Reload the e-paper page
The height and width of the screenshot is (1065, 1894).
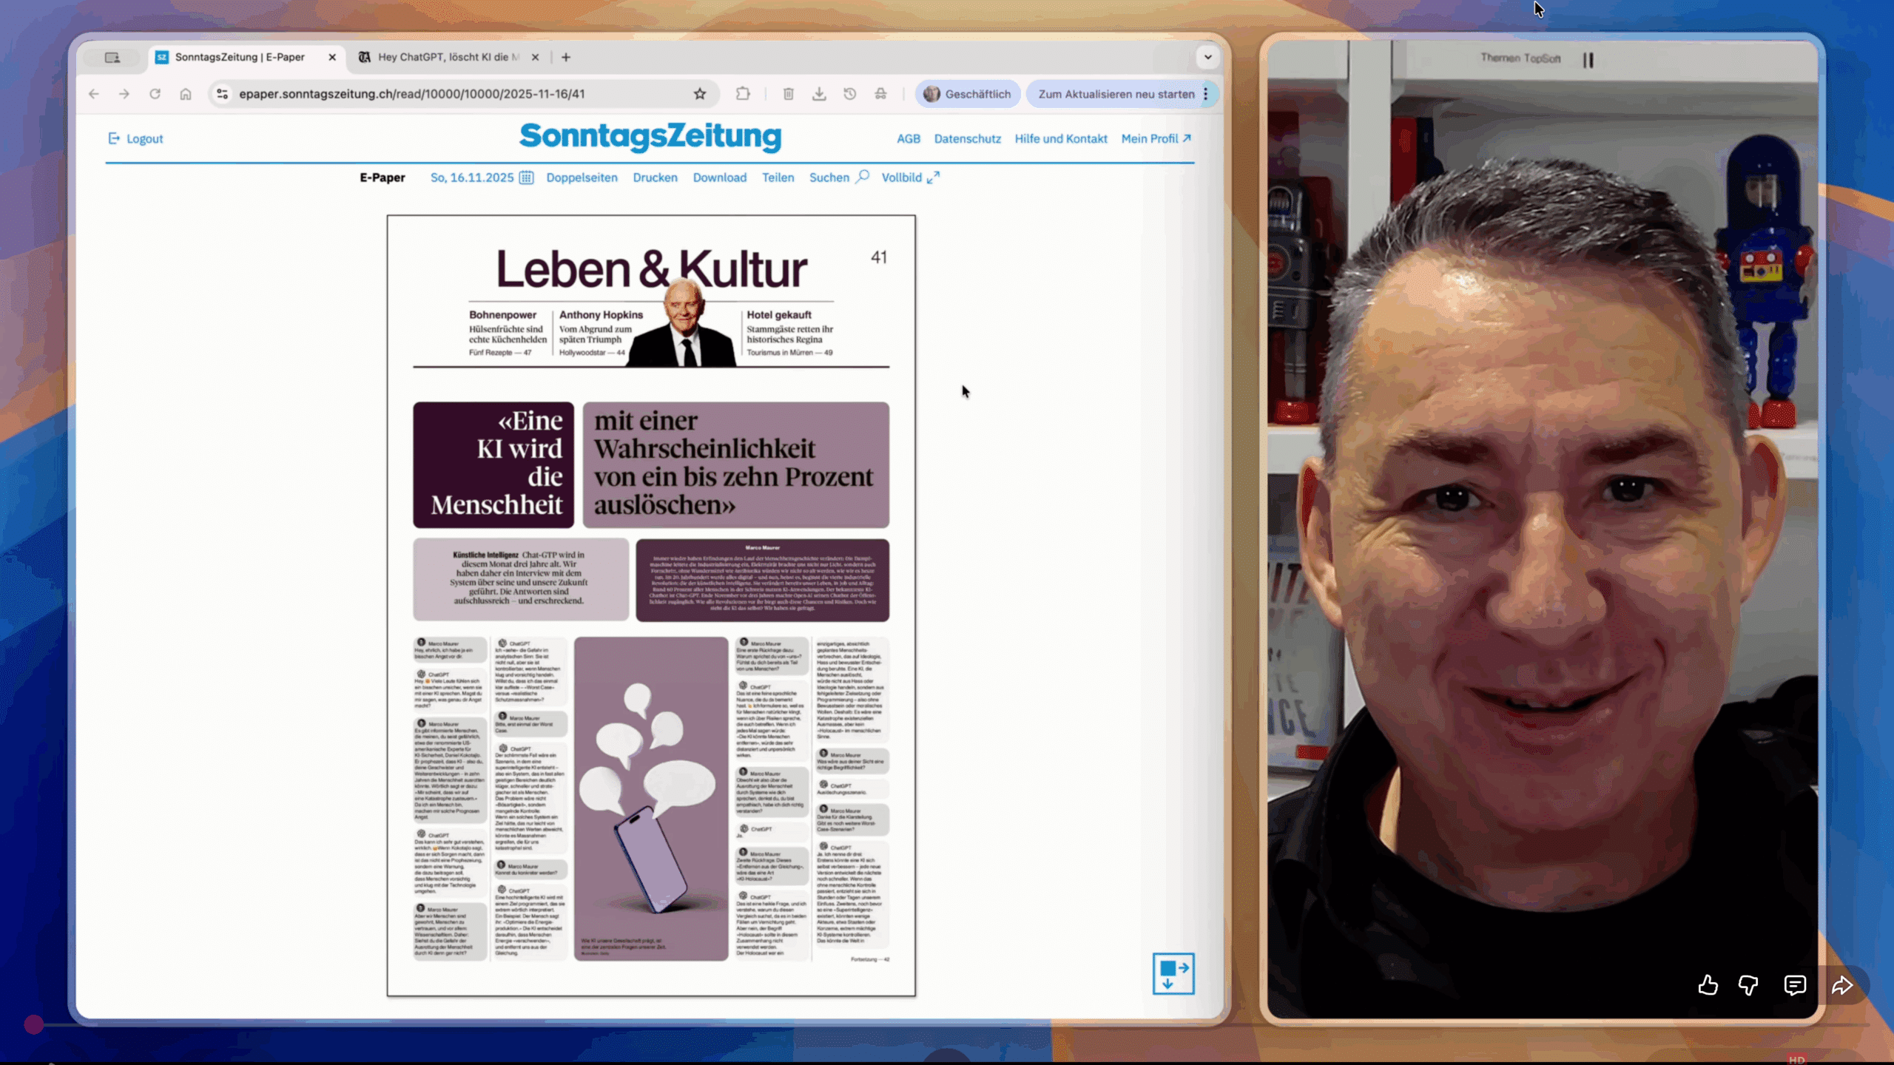(x=155, y=94)
